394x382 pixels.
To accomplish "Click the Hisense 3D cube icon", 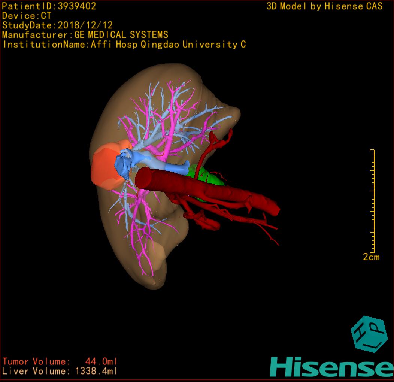I will [368, 334].
